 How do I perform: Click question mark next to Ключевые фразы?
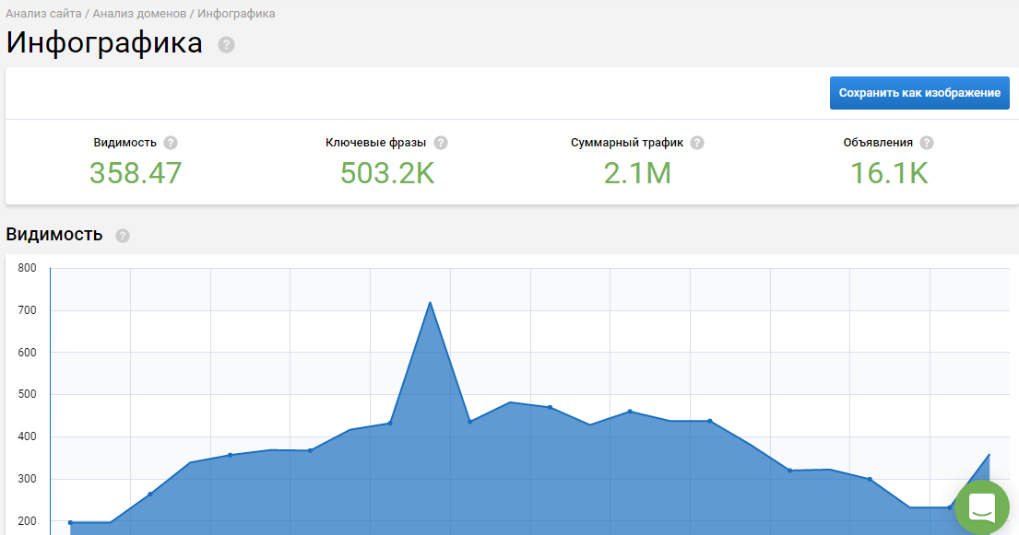point(441,143)
